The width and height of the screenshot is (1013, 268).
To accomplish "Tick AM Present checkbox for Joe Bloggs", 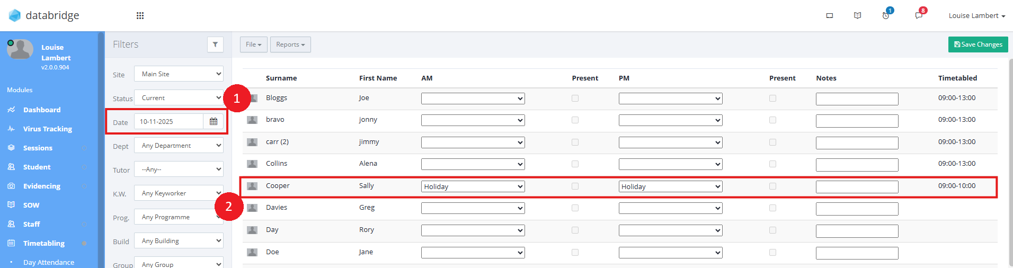I will pyautogui.click(x=575, y=99).
